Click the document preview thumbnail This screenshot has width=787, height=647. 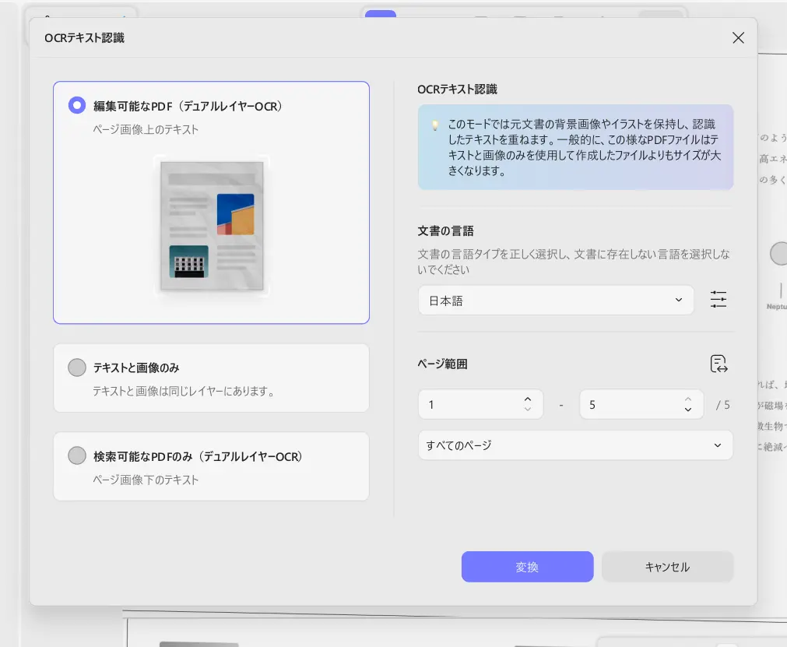coord(212,227)
